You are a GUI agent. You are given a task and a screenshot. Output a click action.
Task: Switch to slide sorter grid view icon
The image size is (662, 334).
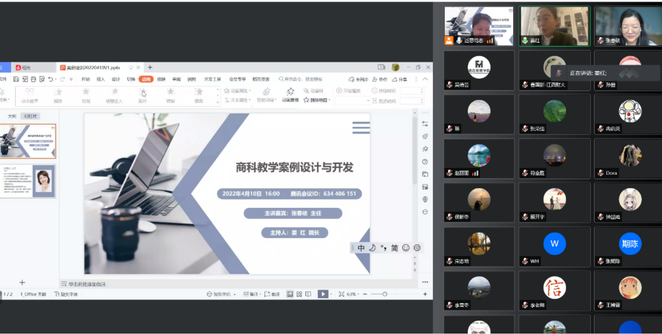pyautogui.click(x=299, y=294)
